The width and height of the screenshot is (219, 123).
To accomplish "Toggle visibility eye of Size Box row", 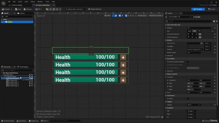I will [32, 75].
